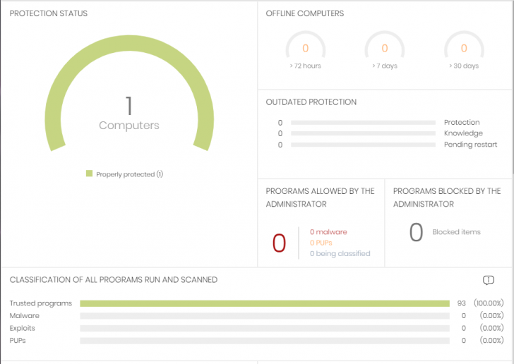Screen dimensions: 514x364
Task: Select the Trusted programs row label
Action: (41, 303)
